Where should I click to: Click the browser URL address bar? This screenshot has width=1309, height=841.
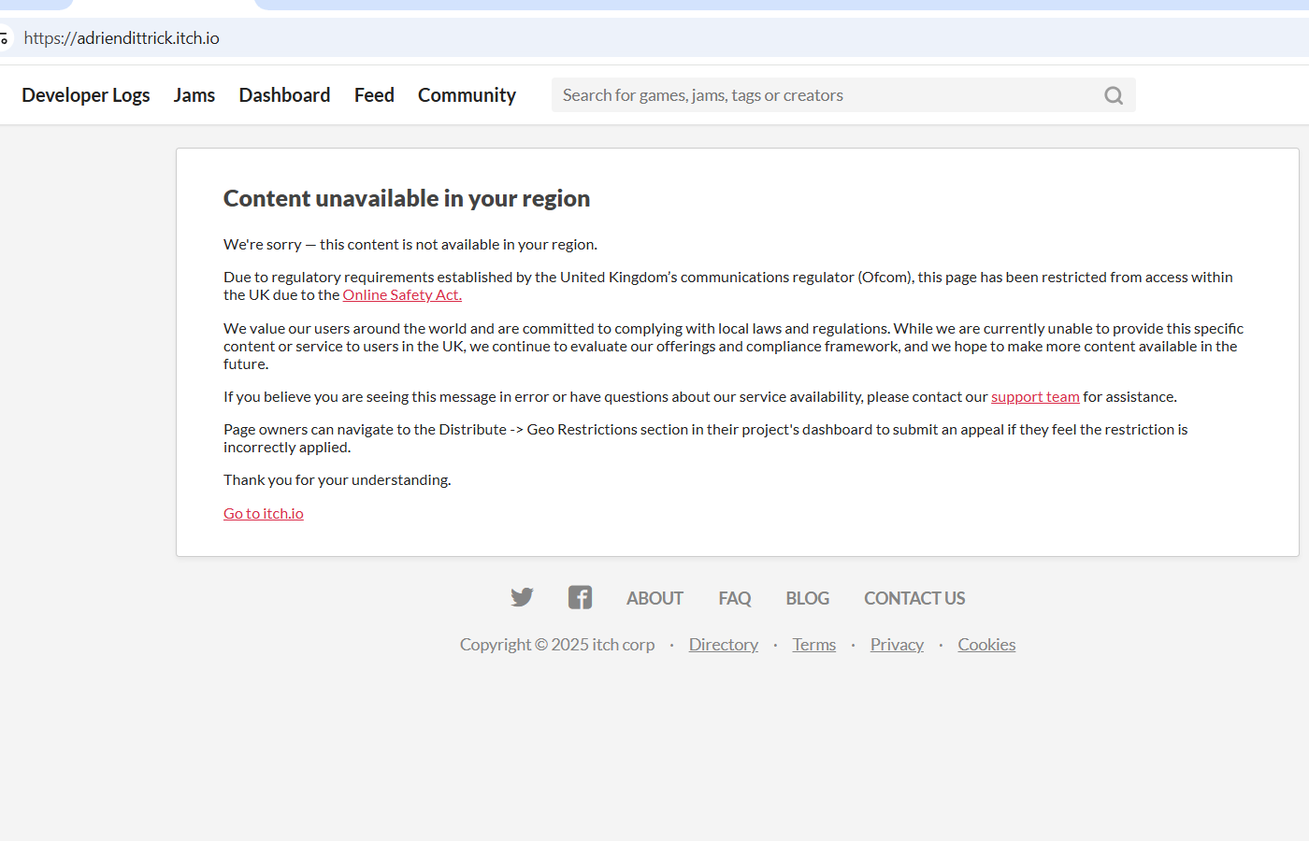tap(561, 38)
